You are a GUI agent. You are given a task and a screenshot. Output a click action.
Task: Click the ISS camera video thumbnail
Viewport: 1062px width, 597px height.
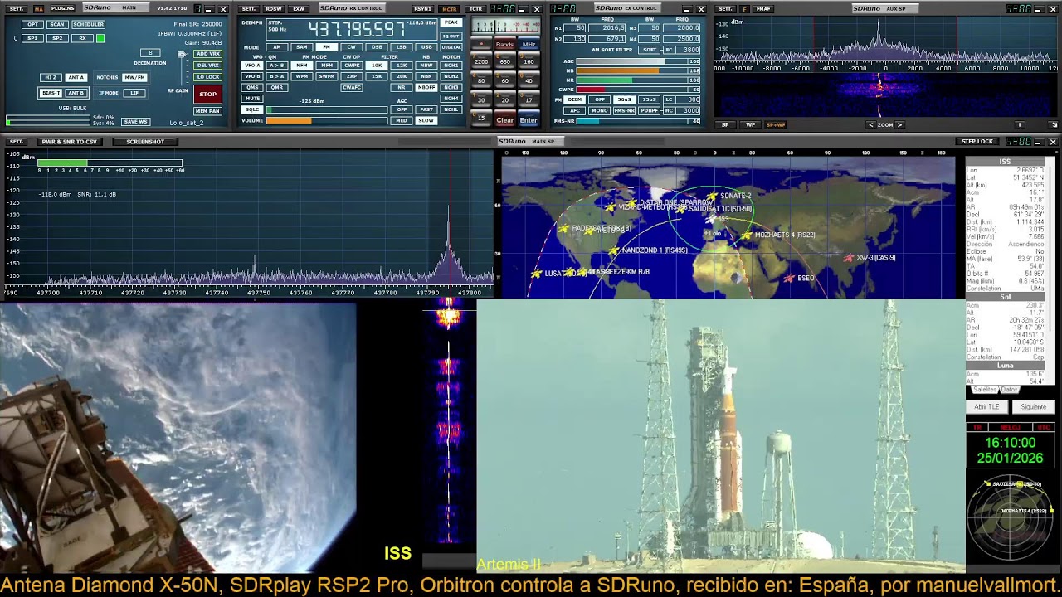coord(178,436)
